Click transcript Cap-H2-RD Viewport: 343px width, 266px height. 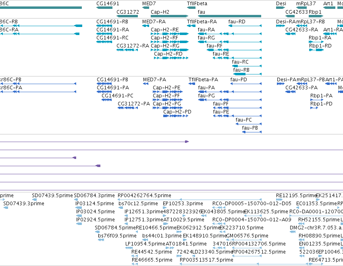tap(168, 54)
